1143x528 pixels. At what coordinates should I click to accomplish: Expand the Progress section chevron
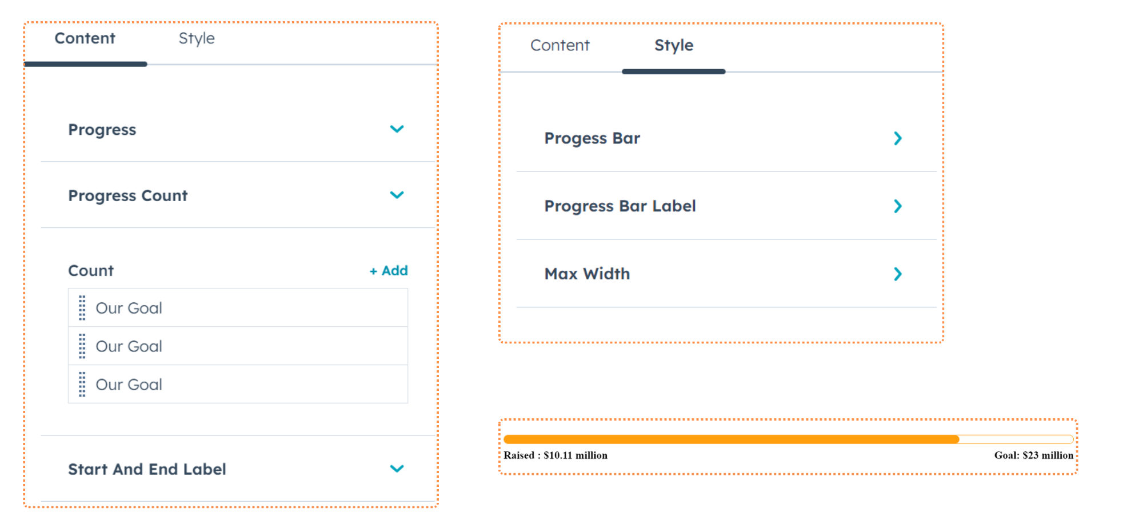click(397, 129)
